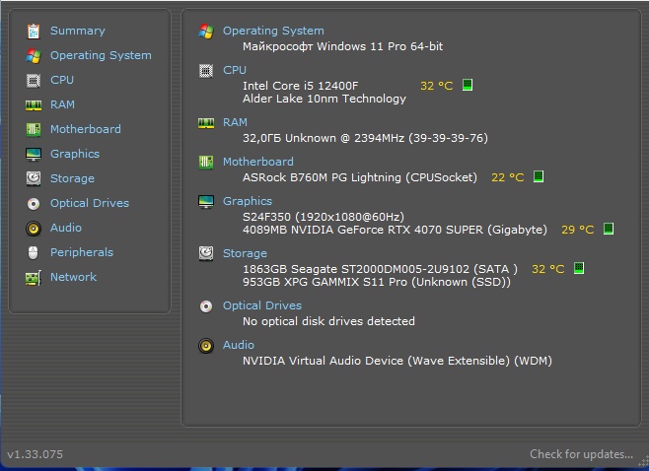Select the Graphics item in sidebar
Viewport: 649px width, 471px height.
click(75, 155)
